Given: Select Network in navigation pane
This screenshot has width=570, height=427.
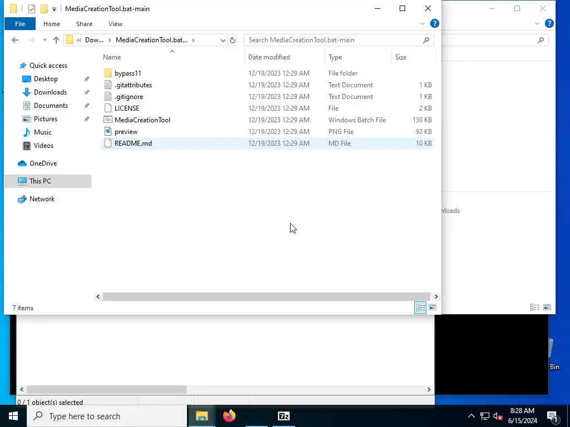Looking at the screenshot, I should pyautogui.click(x=42, y=199).
